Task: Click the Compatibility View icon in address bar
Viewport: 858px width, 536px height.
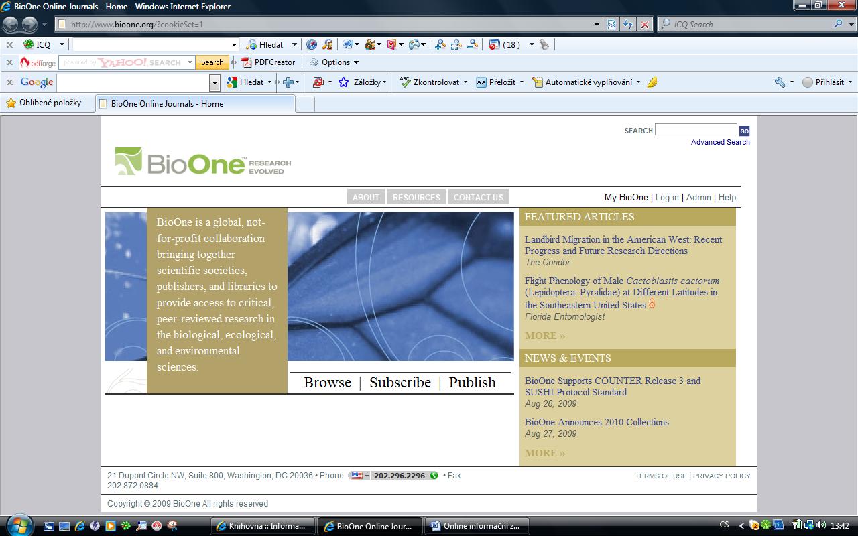Action: 611,25
